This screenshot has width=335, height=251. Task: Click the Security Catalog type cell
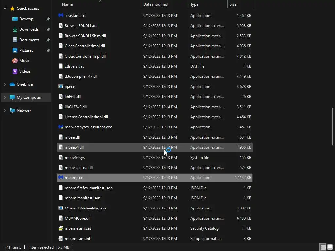click(x=204, y=228)
